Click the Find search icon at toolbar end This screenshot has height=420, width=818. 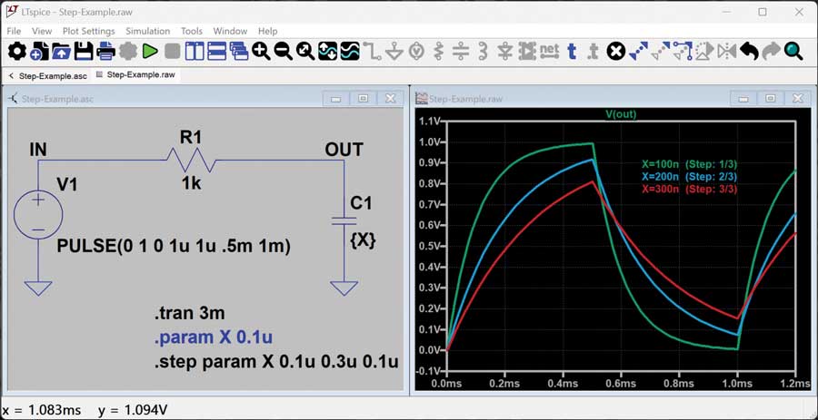[793, 52]
